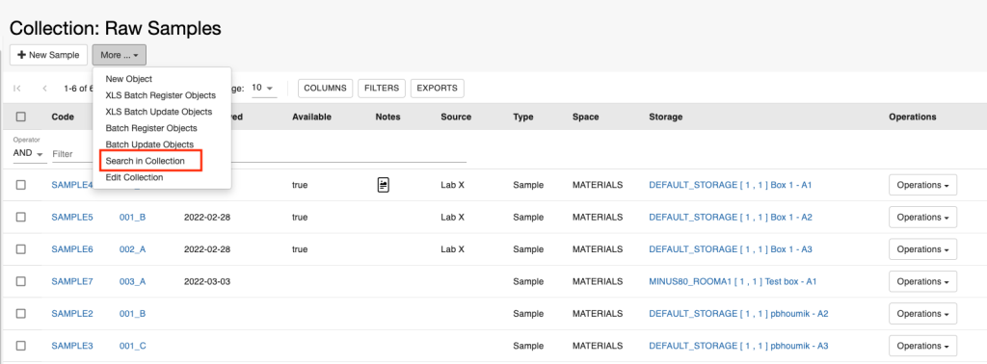This screenshot has width=987, height=364.
Task: Open MINUS80_ROOMA1 Test box storage link
Action: point(733,281)
